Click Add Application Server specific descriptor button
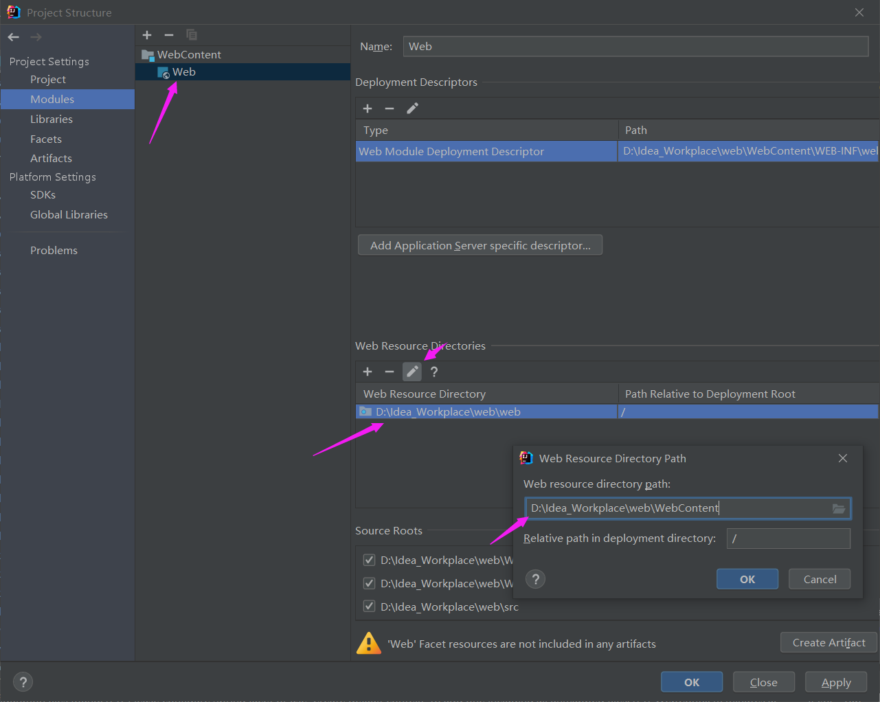The height and width of the screenshot is (702, 880). [x=480, y=245]
